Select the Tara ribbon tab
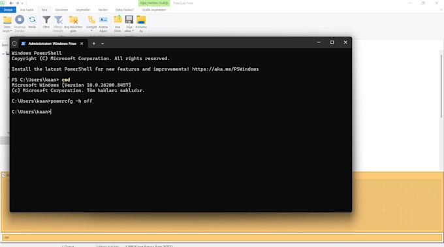The height and width of the screenshot is (247, 444). 44,10
